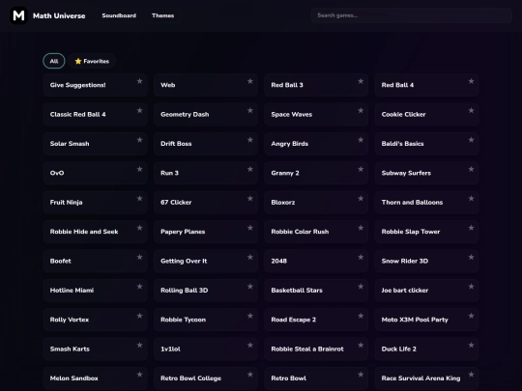Open Moto X3M Pool Party
The height and width of the screenshot is (391, 522).
(426, 320)
